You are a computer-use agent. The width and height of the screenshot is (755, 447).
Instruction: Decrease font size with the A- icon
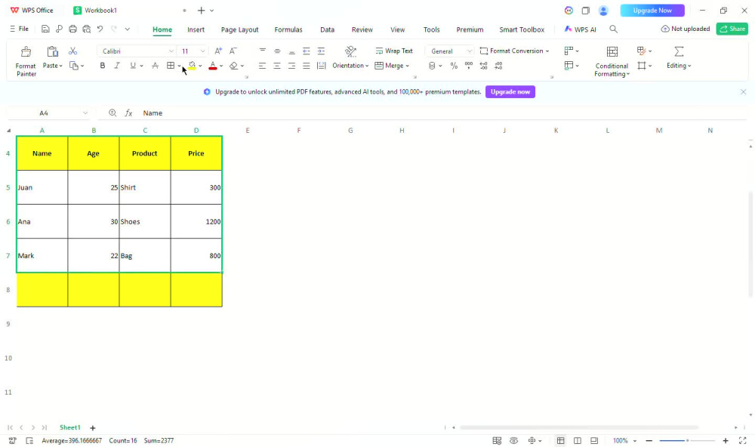[x=233, y=51]
